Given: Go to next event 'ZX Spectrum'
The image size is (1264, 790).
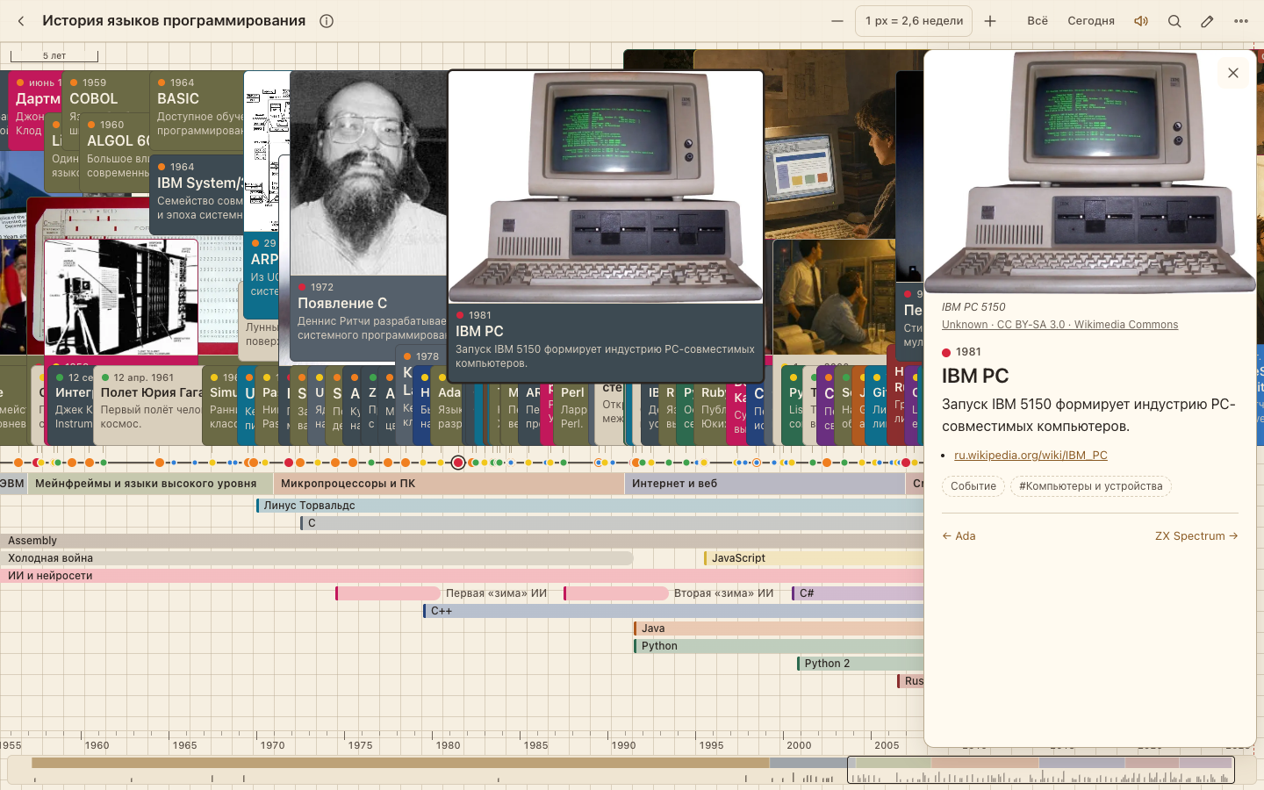Looking at the screenshot, I should pyautogui.click(x=1196, y=536).
